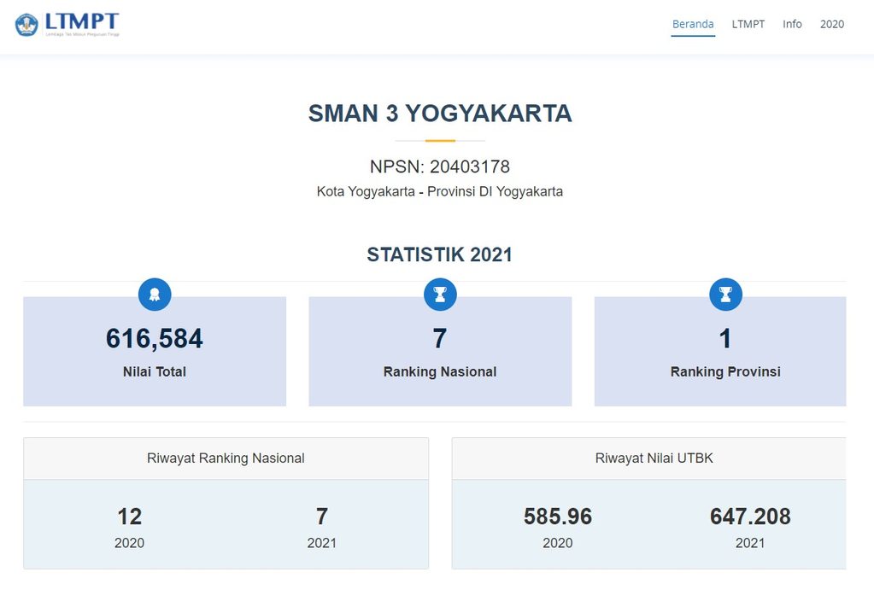Click the Nilai Total card value 616,584

pos(155,338)
